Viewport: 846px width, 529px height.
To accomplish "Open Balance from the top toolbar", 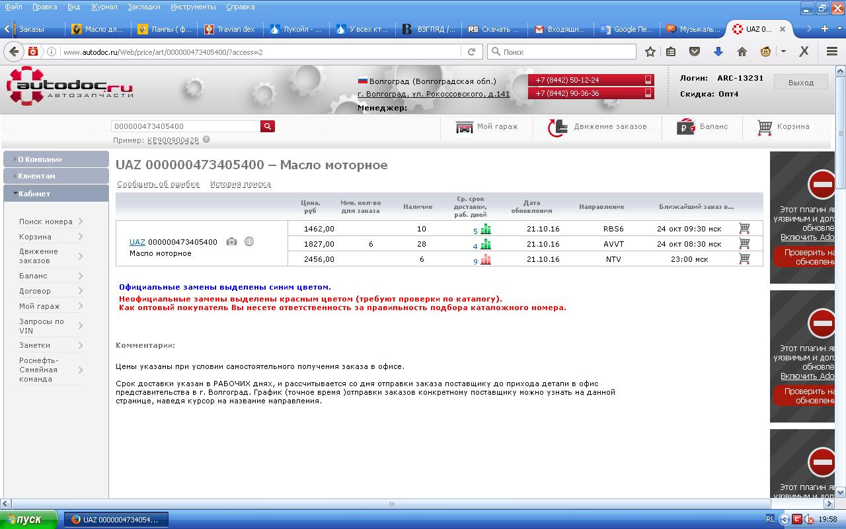I will [703, 126].
